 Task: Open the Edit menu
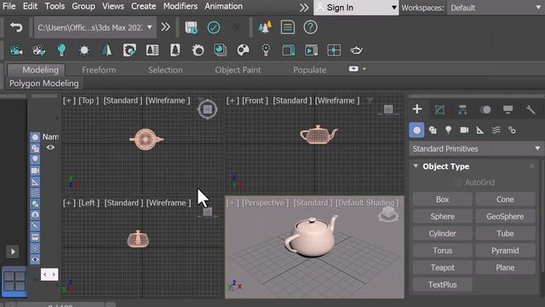click(x=31, y=6)
